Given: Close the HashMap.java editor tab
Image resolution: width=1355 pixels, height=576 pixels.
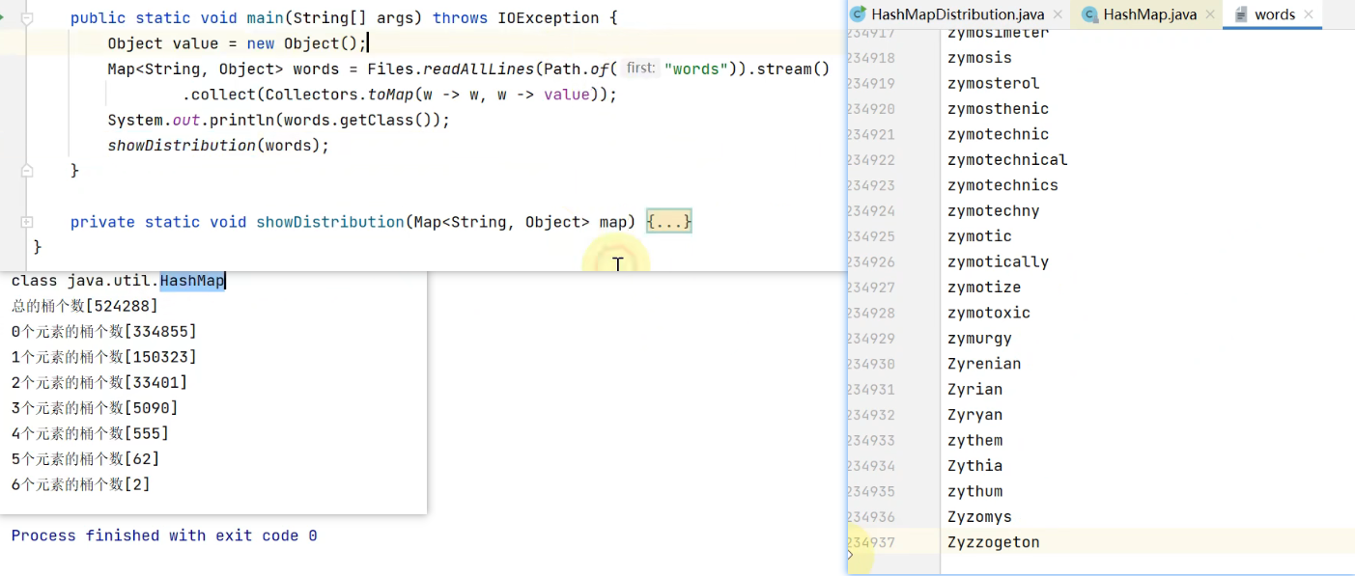Looking at the screenshot, I should point(1211,14).
